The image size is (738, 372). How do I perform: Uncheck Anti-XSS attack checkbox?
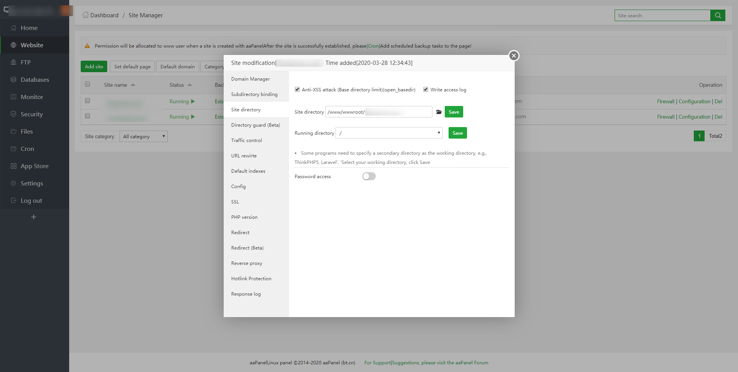point(297,89)
